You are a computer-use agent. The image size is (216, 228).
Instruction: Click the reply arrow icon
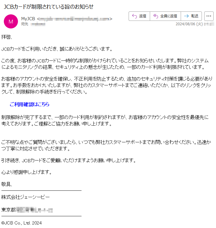click(134, 16)
